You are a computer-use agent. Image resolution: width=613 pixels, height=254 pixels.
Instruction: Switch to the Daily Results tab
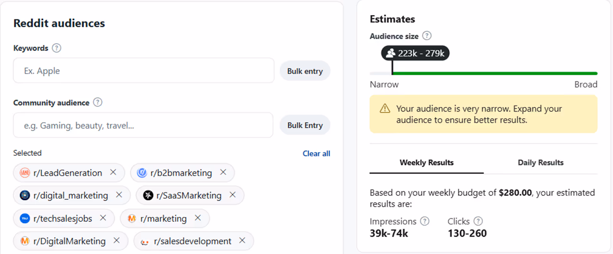(541, 163)
